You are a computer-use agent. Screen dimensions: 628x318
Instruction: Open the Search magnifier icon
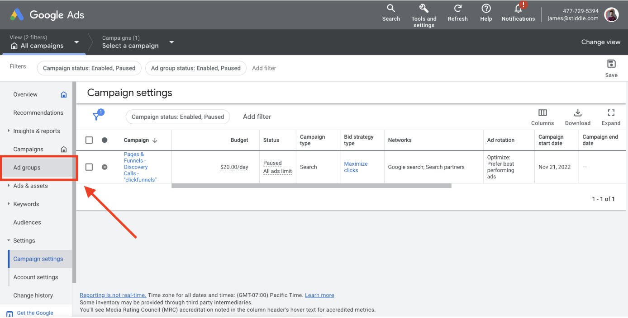coord(391,8)
